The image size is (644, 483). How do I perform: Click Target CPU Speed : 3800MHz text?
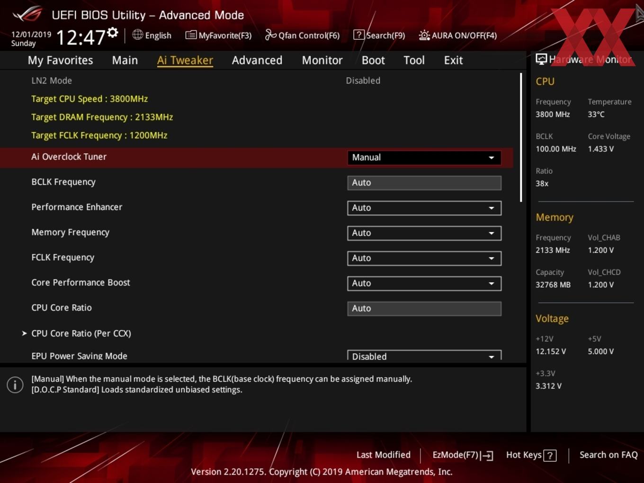click(89, 99)
